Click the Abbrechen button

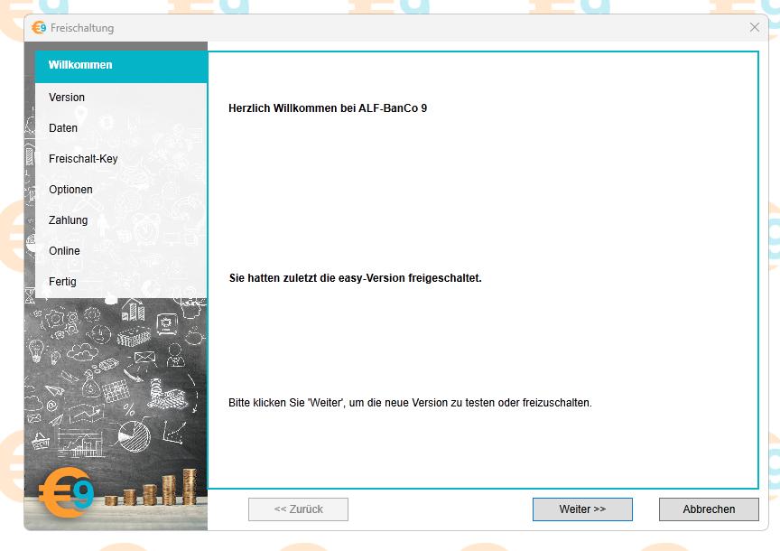[x=709, y=509]
